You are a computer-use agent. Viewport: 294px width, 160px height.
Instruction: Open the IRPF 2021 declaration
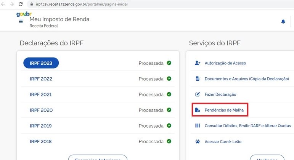pos(41,94)
